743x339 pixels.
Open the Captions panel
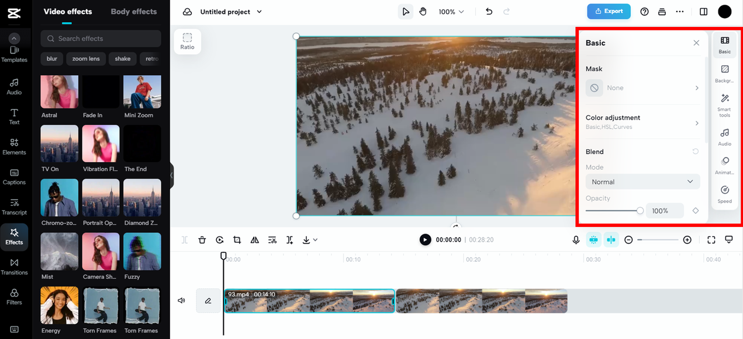(14, 177)
